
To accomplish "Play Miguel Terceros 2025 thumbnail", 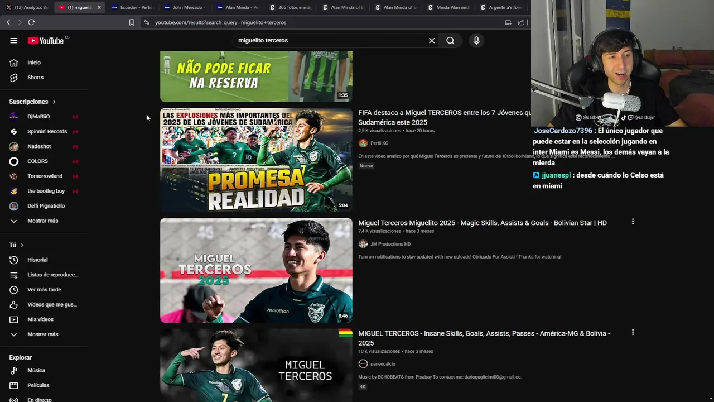I will pyautogui.click(x=256, y=270).
